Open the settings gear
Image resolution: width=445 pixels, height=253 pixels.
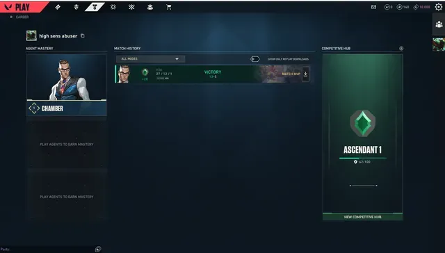(439, 7)
